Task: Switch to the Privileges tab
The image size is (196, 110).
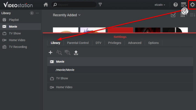Action: point(115,43)
